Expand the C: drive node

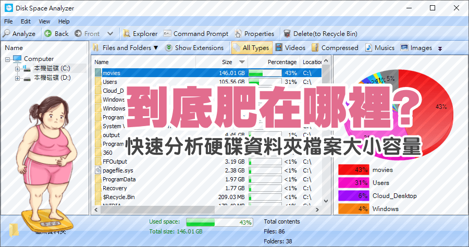click(17, 69)
